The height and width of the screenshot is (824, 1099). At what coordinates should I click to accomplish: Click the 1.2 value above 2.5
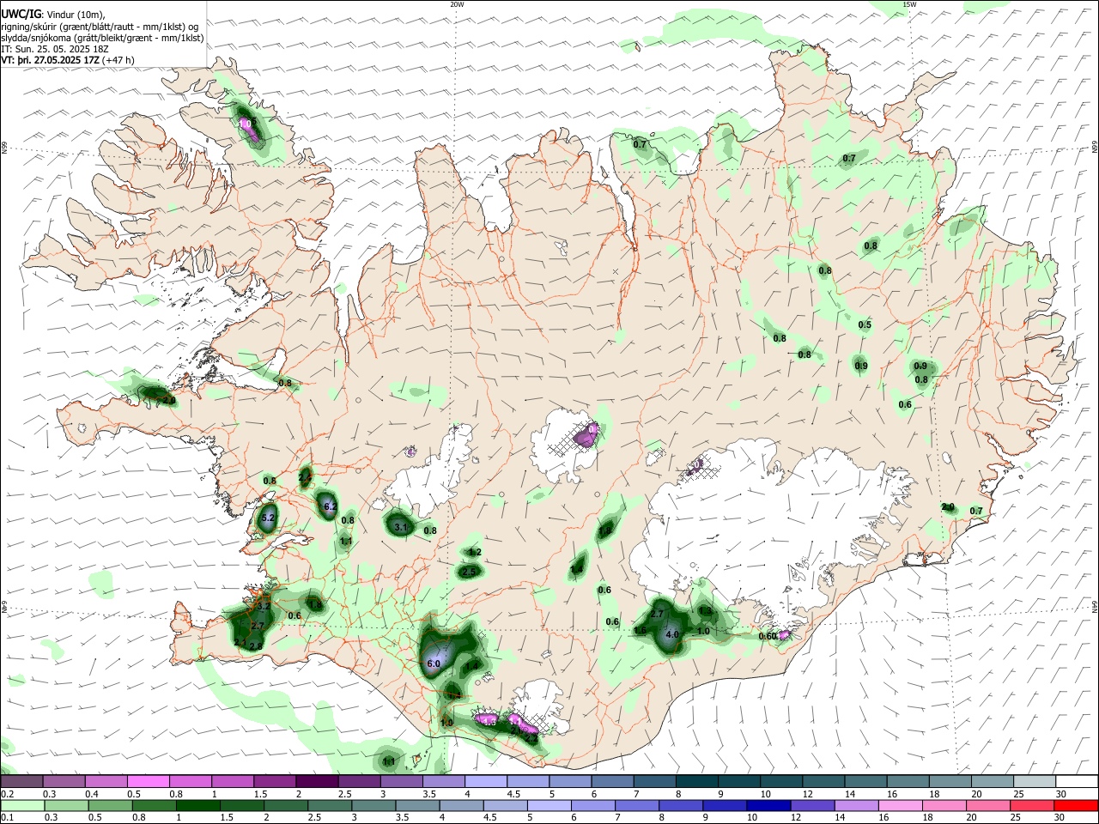(475, 553)
